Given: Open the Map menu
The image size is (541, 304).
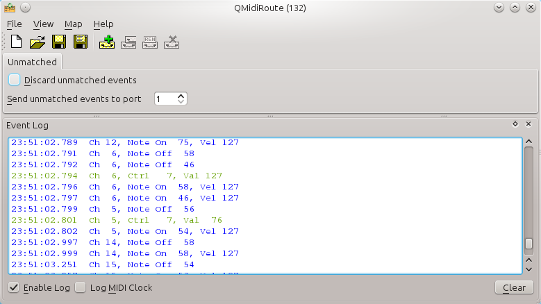Looking at the screenshot, I should (73, 24).
